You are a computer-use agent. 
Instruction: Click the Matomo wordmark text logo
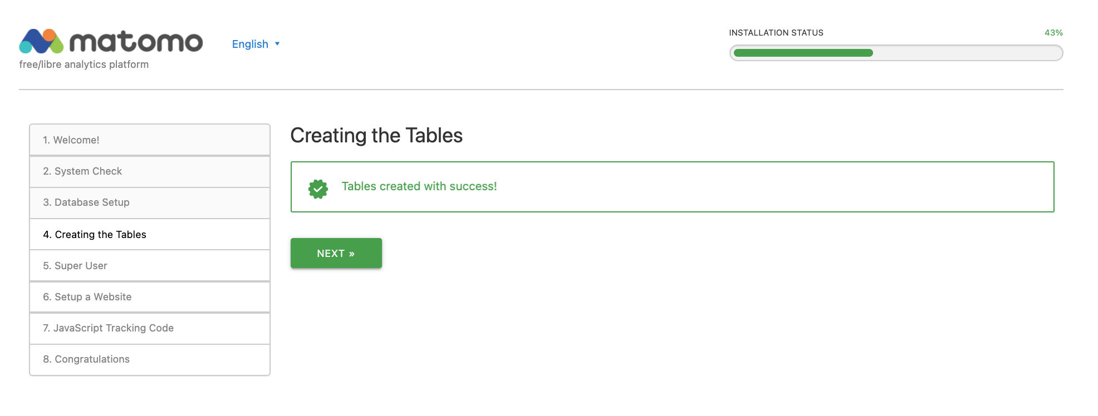136,42
